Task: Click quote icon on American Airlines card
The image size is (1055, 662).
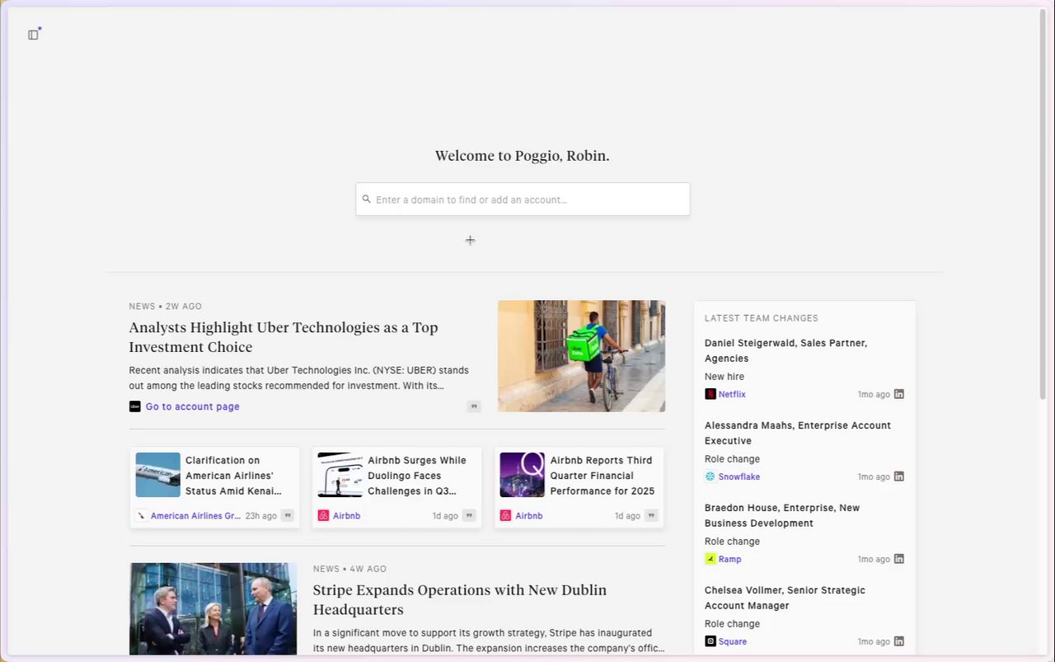Action: pos(288,515)
